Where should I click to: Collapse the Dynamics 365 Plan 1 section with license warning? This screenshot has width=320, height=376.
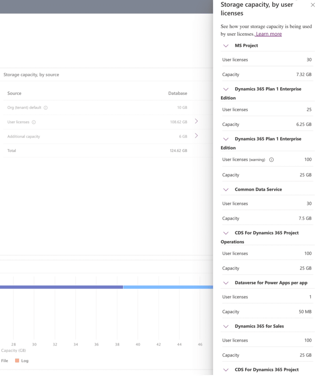pyautogui.click(x=226, y=139)
